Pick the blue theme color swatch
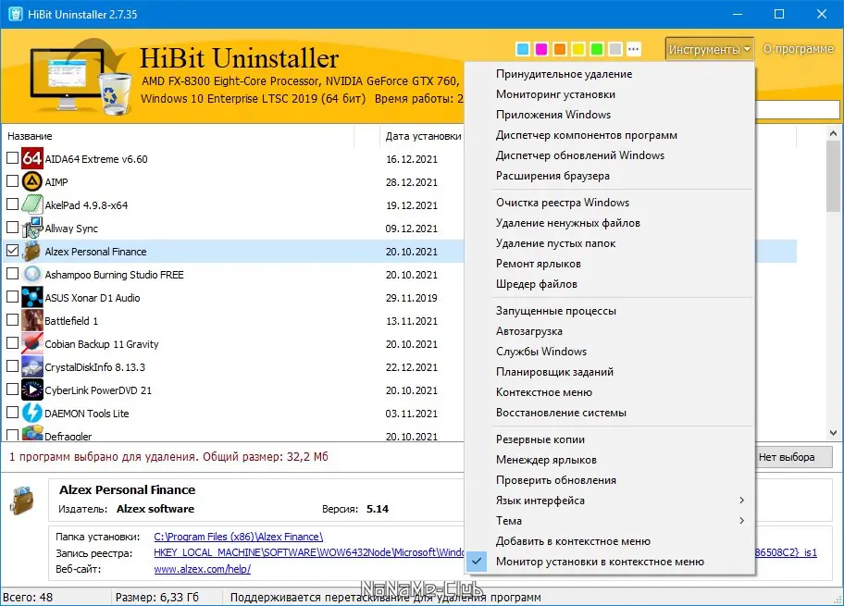The height and width of the screenshot is (606, 844). coord(523,49)
